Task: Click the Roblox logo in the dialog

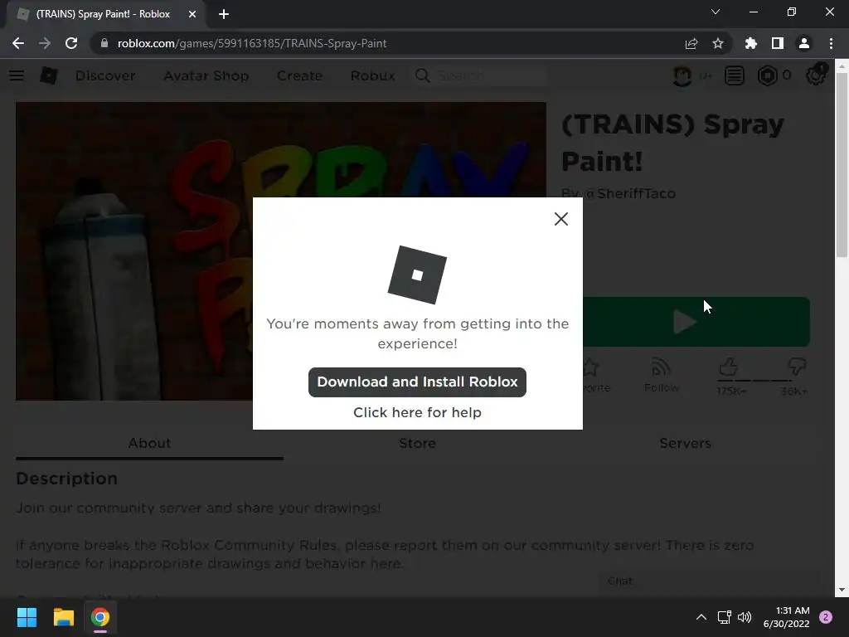Action: click(x=417, y=275)
